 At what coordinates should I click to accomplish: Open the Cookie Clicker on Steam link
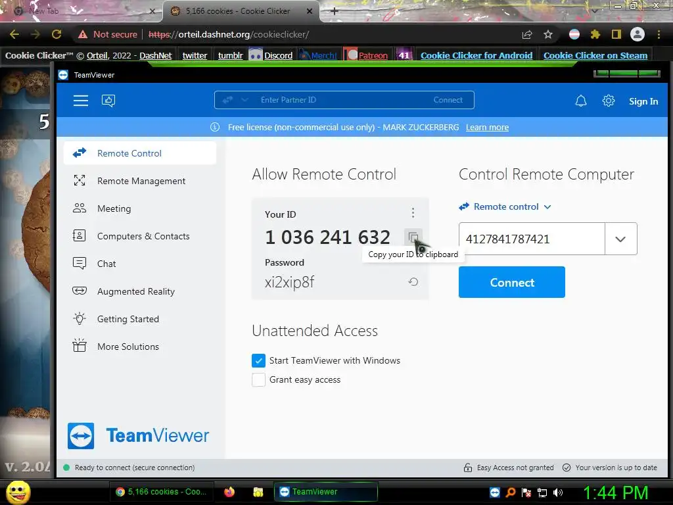coord(595,55)
